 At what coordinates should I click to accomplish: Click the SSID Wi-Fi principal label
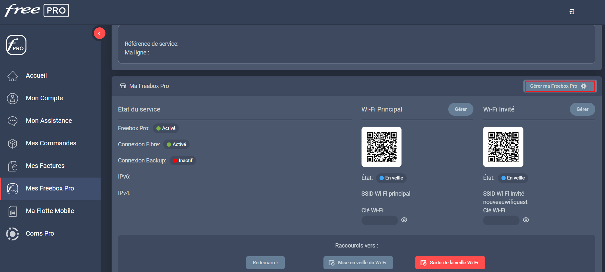click(x=386, y=194)
